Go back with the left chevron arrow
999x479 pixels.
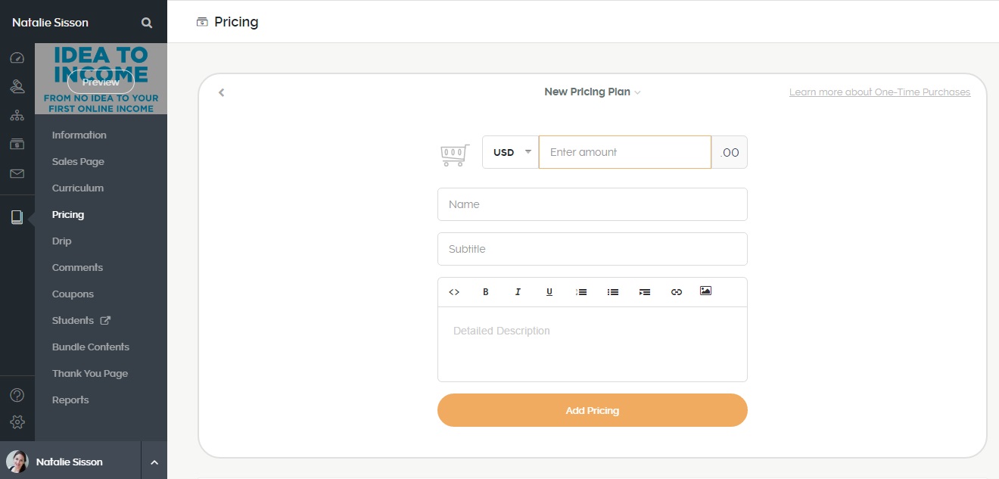[222, 92]
